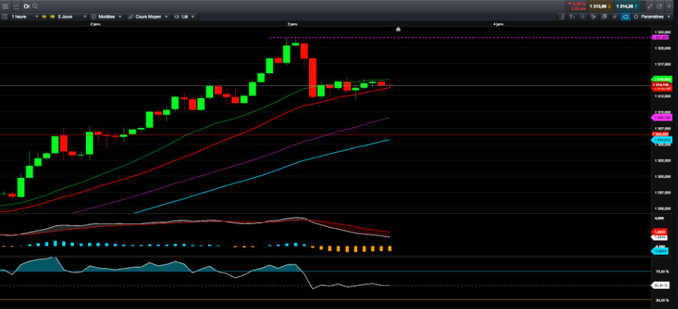Open the 'Cours Moyen' price type dropdown

point(148,17)
